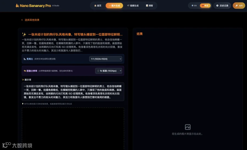Click the dashed image upload area
Screen dimensions: 247x150
point(73,128)
